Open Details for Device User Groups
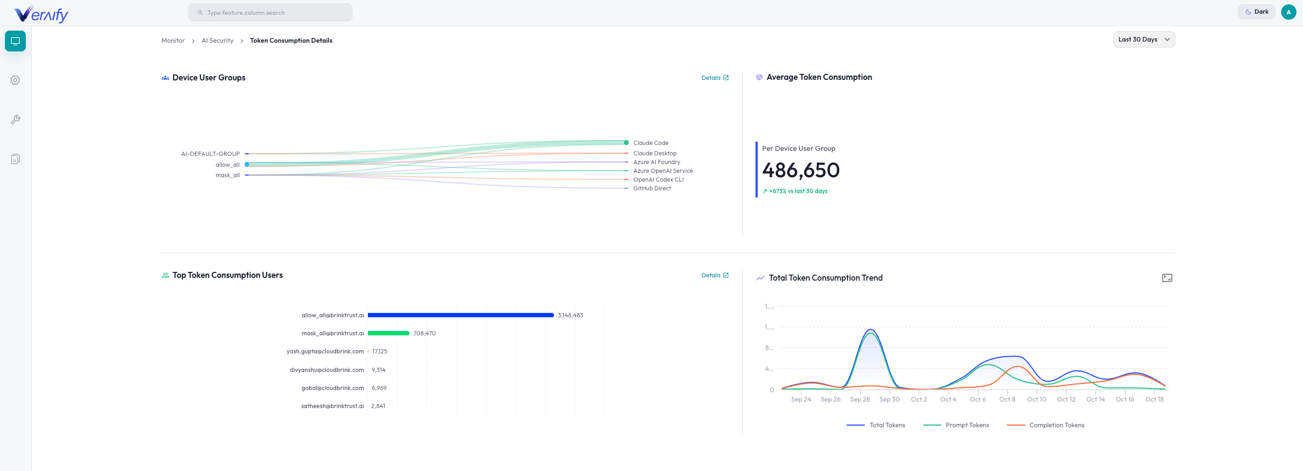Image resolution: width=1303 pixels, height=471 pixels. 715,78
